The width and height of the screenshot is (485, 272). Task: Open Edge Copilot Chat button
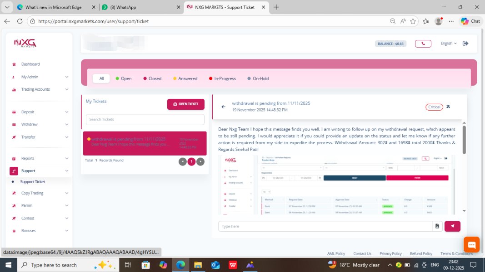click(470, 21)
